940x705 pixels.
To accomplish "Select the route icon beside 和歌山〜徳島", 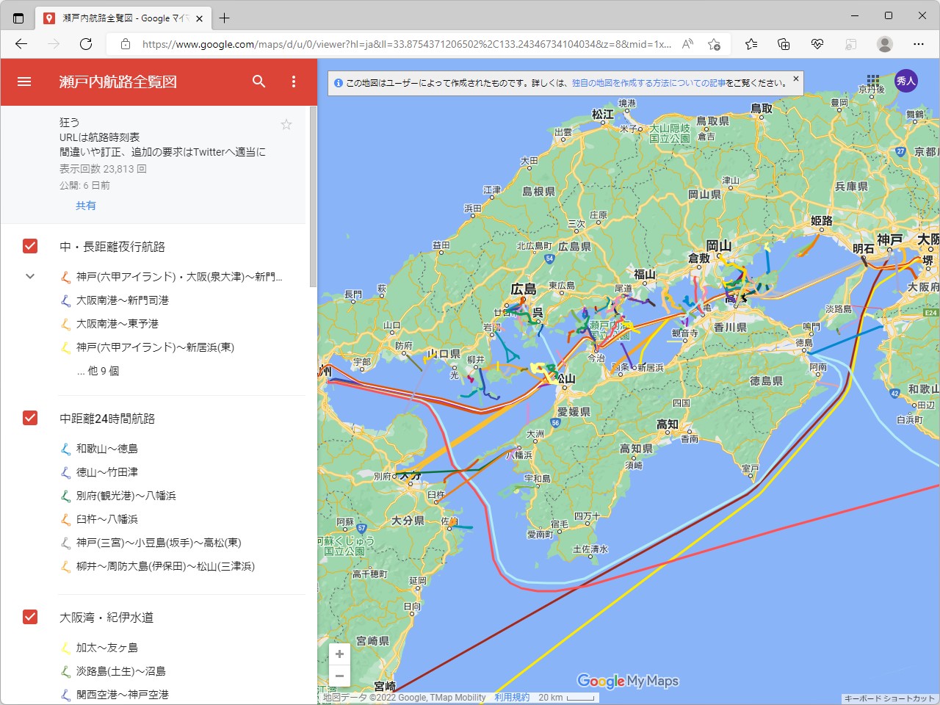I will point(66,449).
